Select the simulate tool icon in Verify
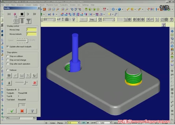The image size is (175, 125). pyautogui.click(x=22, y=21)
